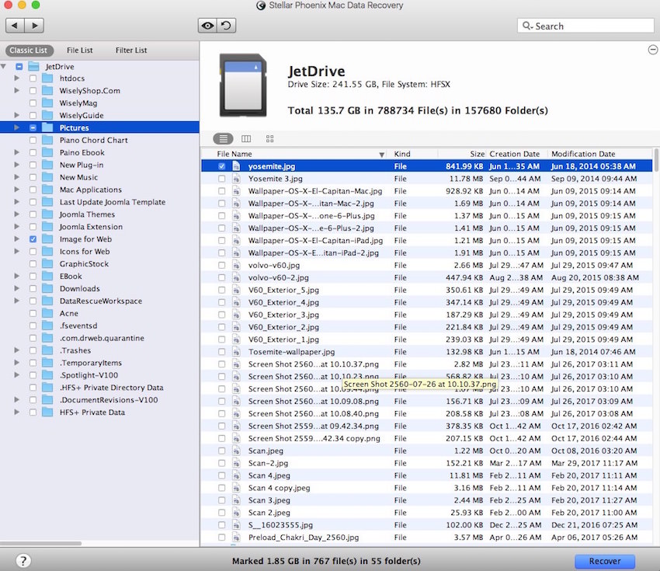Switch to grid thumbnail view icon
Image resolution: width=660 pixels, height=571 pixels.
coord(269,138)
